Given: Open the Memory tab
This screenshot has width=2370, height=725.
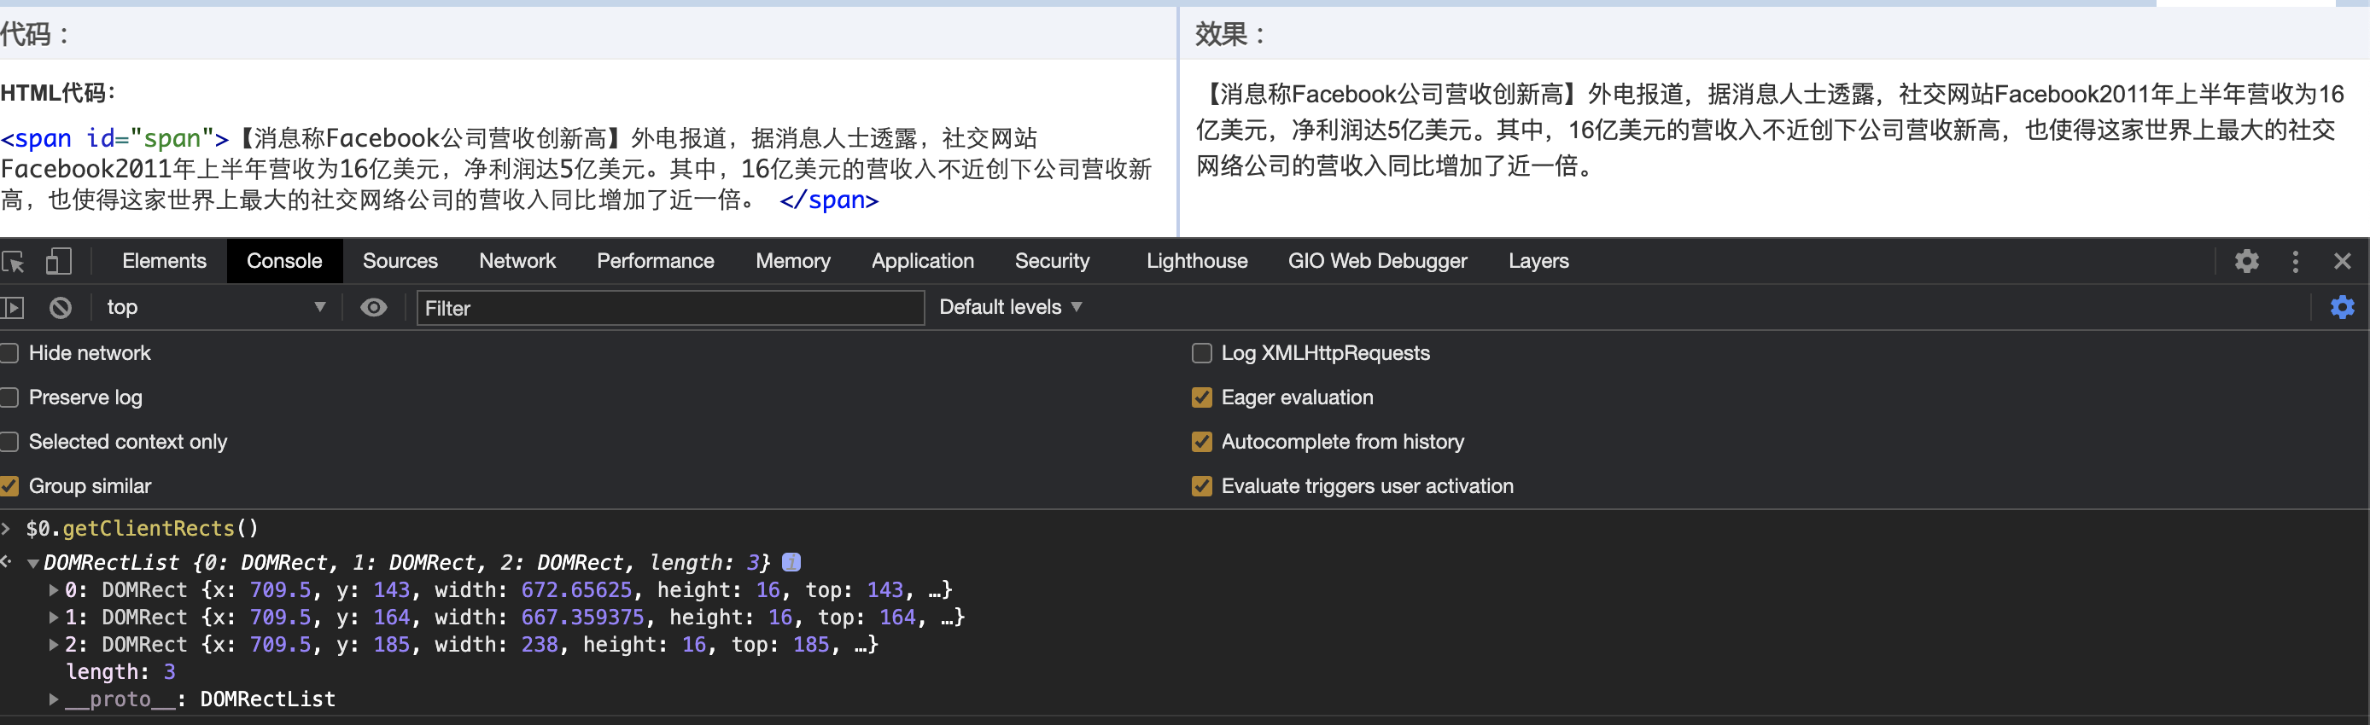Looking at the screenshot, I should point(793,261).
